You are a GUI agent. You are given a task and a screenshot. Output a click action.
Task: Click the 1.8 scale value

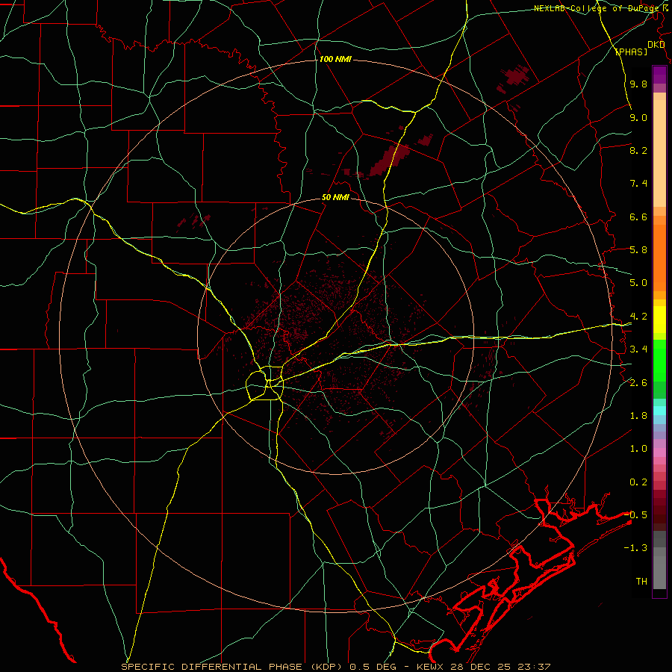(x=638, y=416)
